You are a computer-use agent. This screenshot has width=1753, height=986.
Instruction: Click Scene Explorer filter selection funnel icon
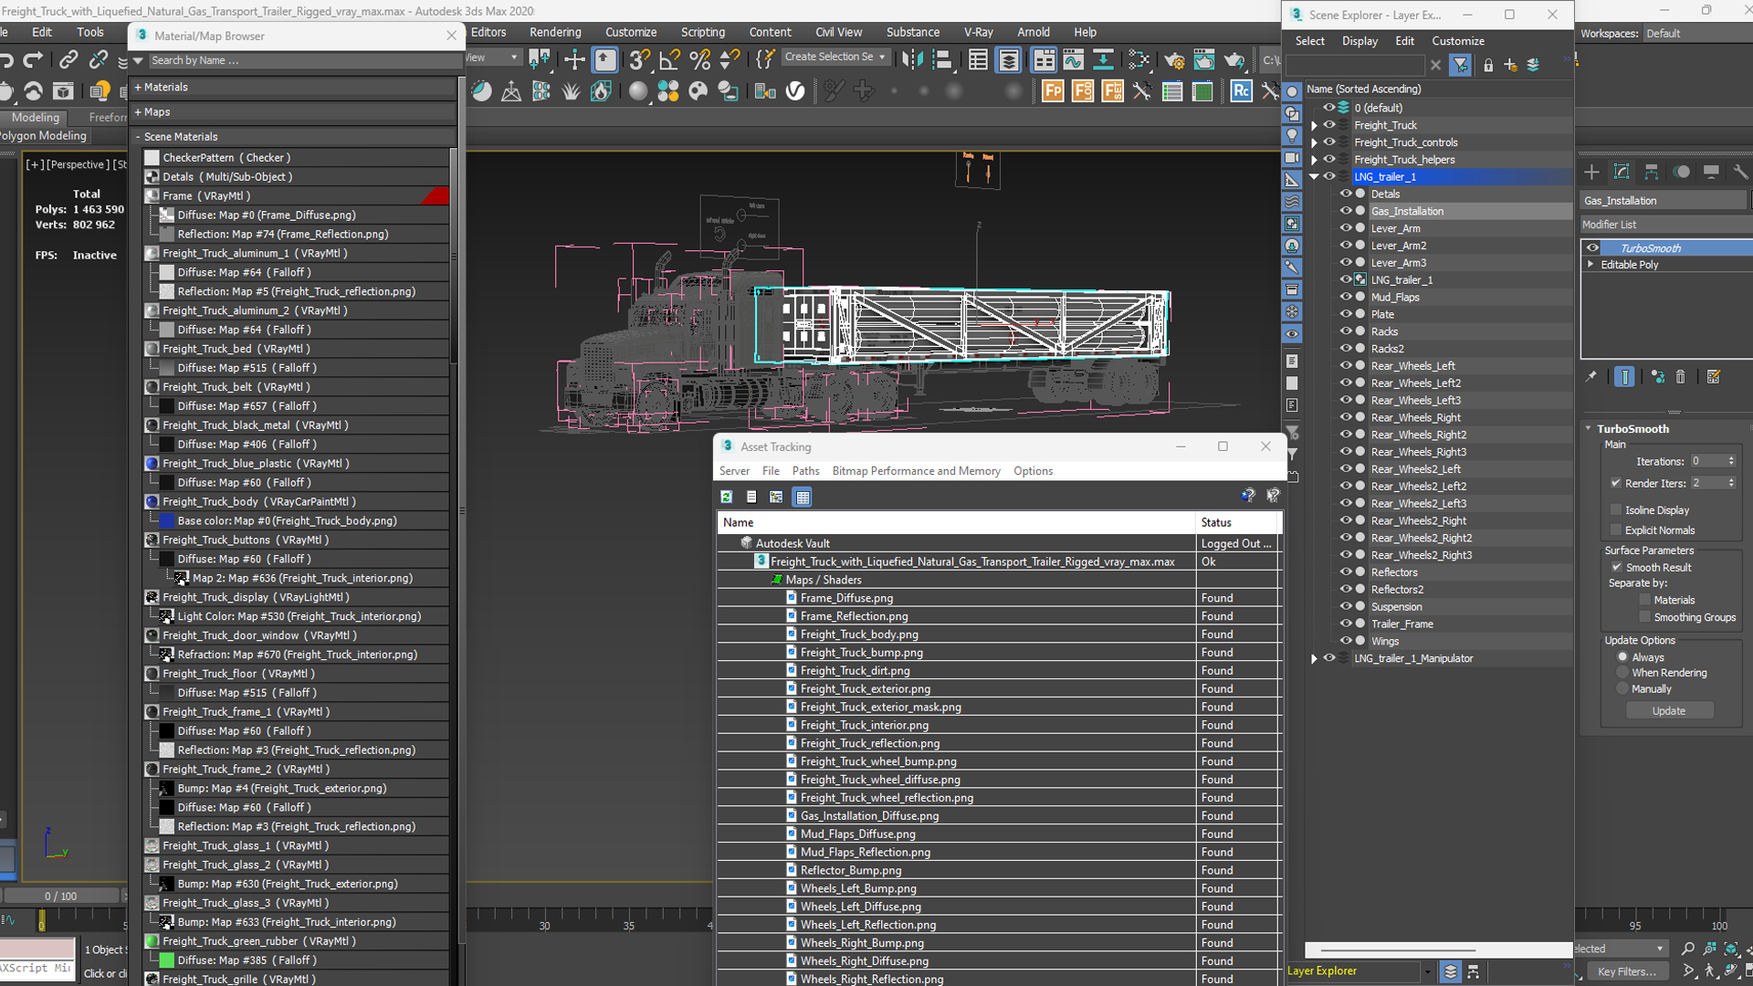coord(1460,65)
